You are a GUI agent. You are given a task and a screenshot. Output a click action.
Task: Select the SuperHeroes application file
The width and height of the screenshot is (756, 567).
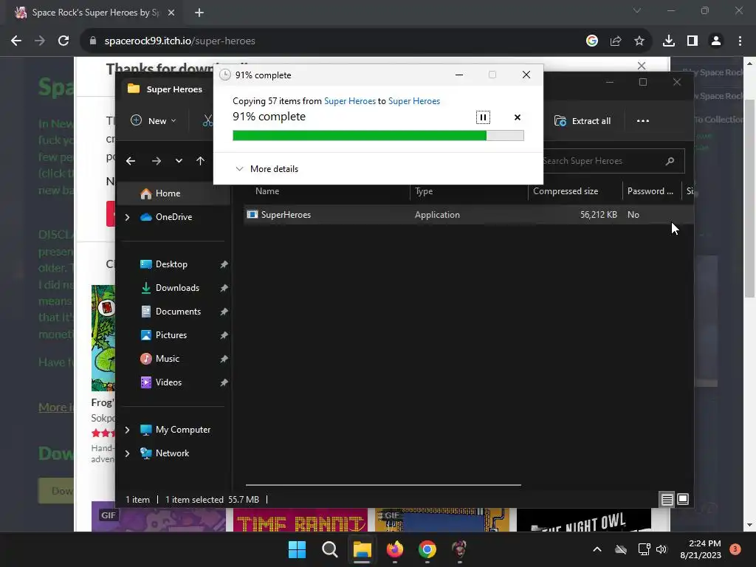(286, 215)
